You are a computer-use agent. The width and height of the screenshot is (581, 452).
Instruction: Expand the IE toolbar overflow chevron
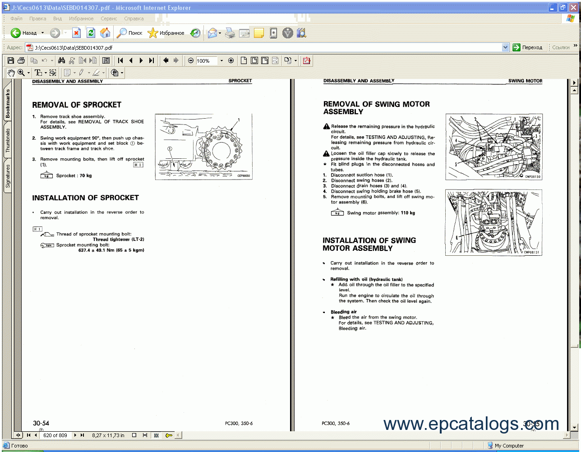(x=575, y=46)
